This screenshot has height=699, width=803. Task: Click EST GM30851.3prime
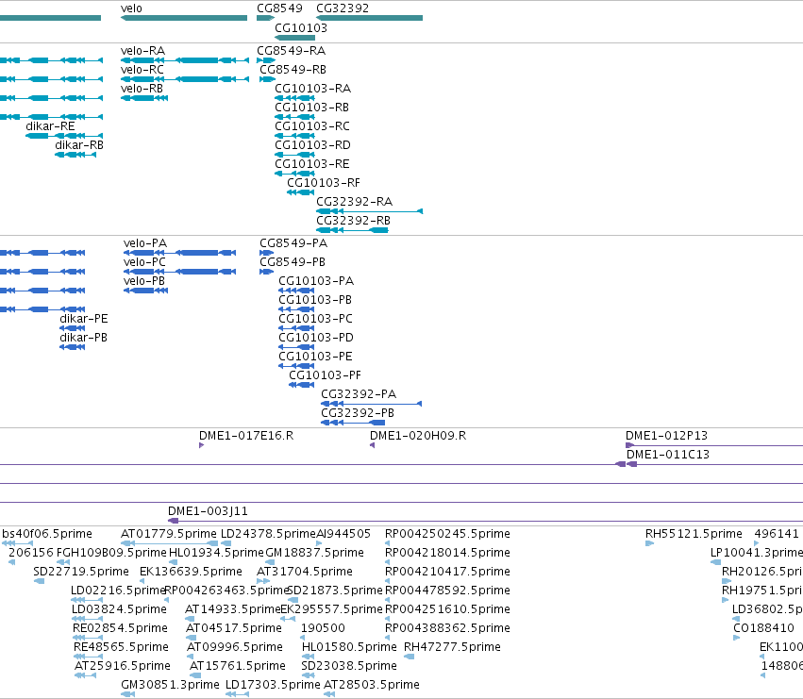coord(128,695)
